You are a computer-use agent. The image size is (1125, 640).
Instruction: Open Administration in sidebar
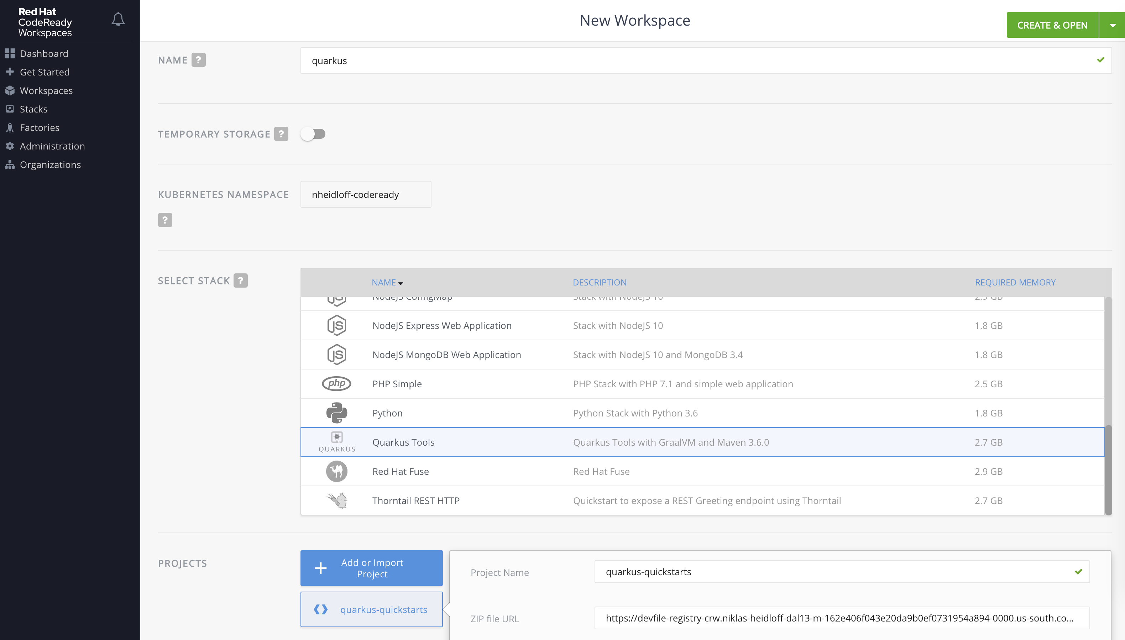pos(52,146)
